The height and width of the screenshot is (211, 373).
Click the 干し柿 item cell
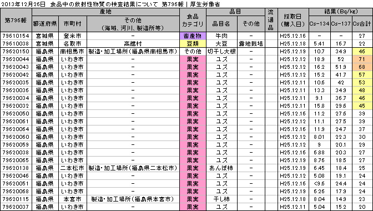pyautogui.click(x=221, y=199)
